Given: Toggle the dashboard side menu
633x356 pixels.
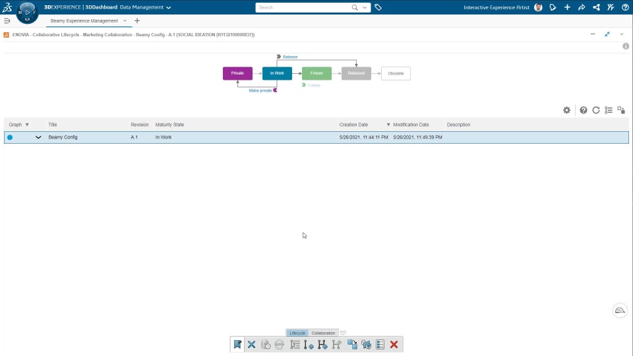Looking at the screenshot, I should coord(7,20).
